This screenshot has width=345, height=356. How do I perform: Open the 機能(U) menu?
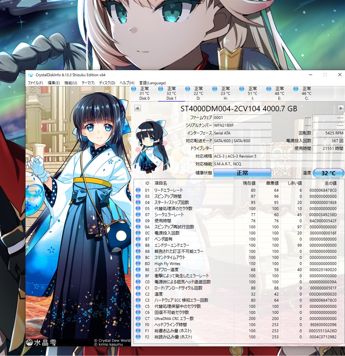click(x=71, y=83)
